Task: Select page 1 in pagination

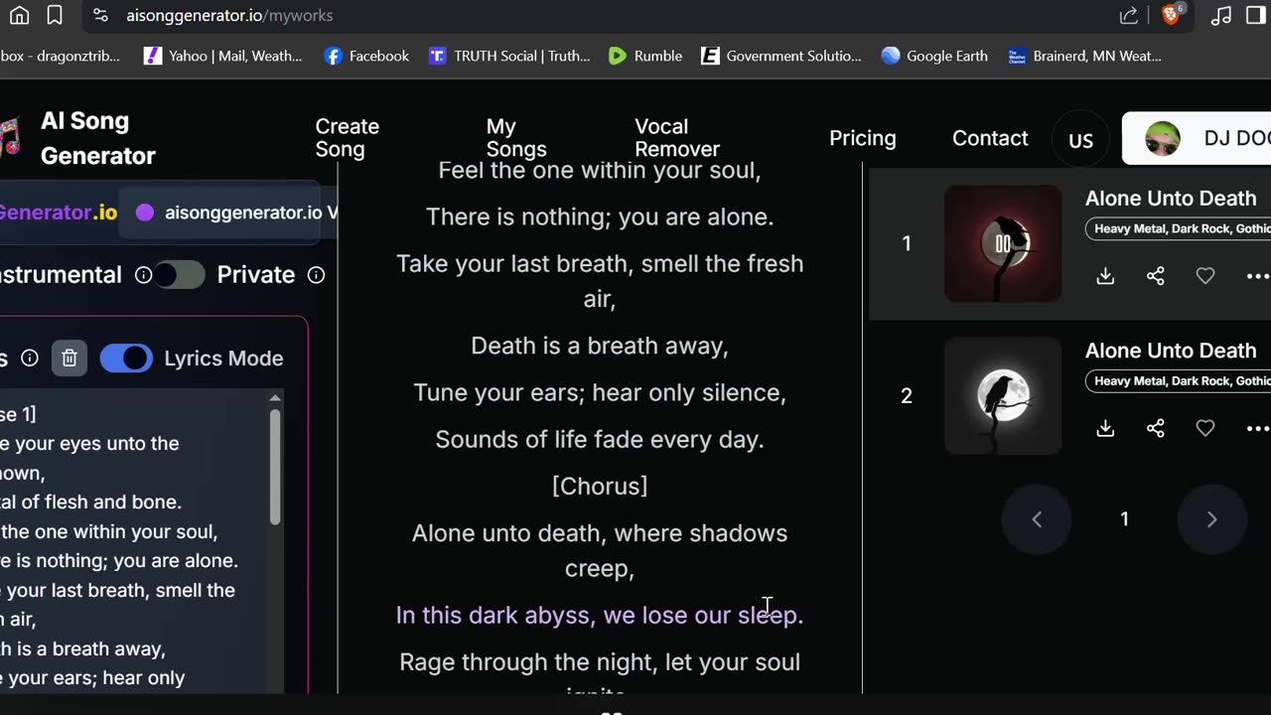Action: tap(1124, 519)
